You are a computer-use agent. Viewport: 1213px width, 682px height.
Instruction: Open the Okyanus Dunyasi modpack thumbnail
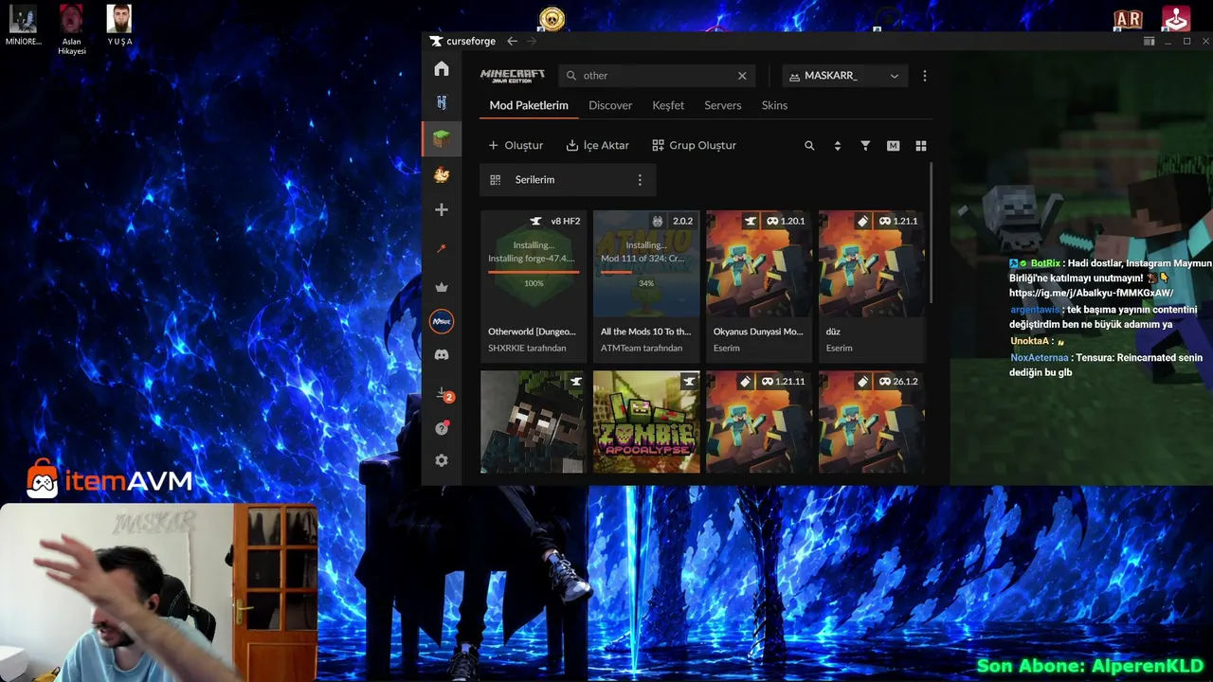pyautogui.click(x=759, y=263)
